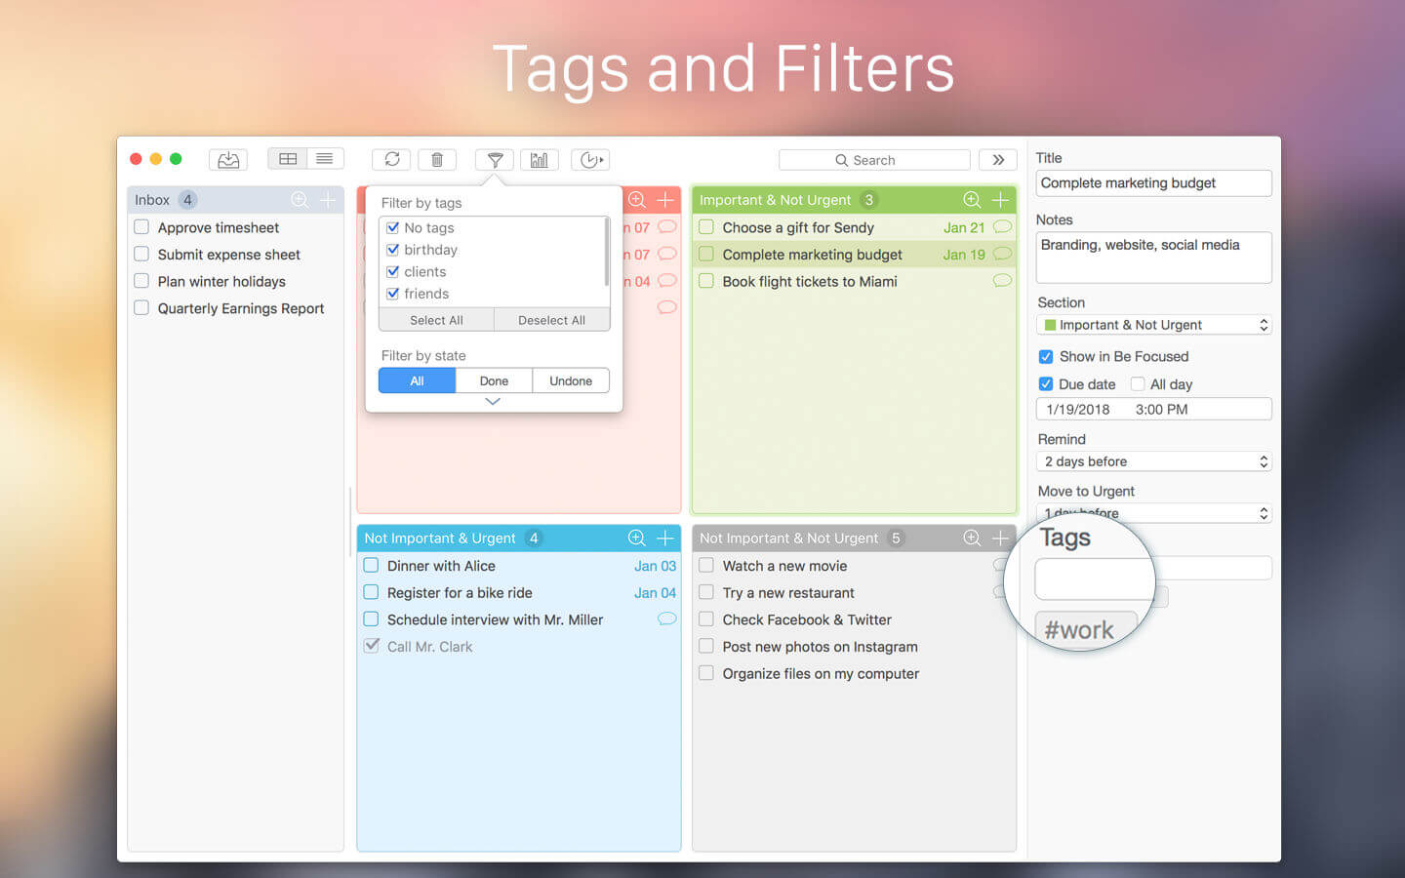Expand the filter popover chevron
The image size is (1405, 878).
pyautogui.click(x=493, y=402)
